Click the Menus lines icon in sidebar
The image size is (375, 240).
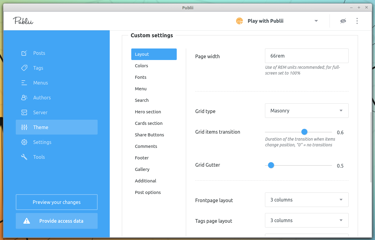click(x=24, y=83)
